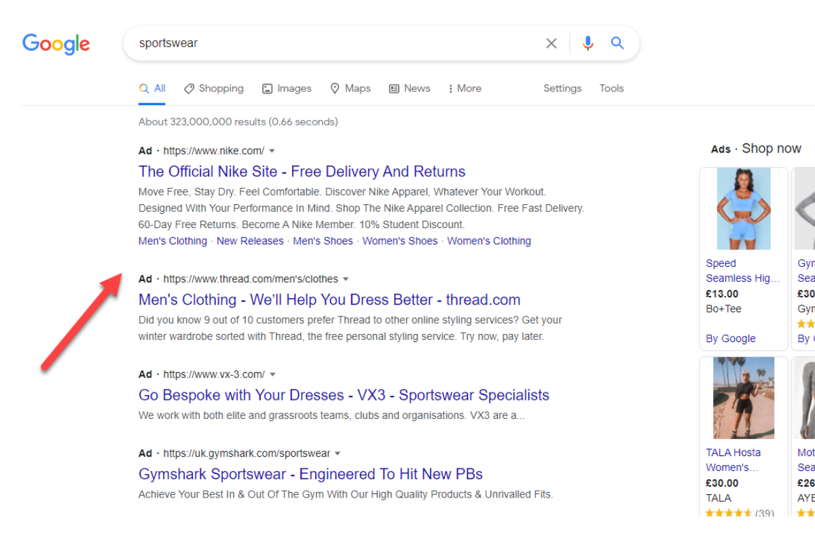Open the thread.com Men's Clothing ad headline

pyautogui.click(x=329, y=300)
